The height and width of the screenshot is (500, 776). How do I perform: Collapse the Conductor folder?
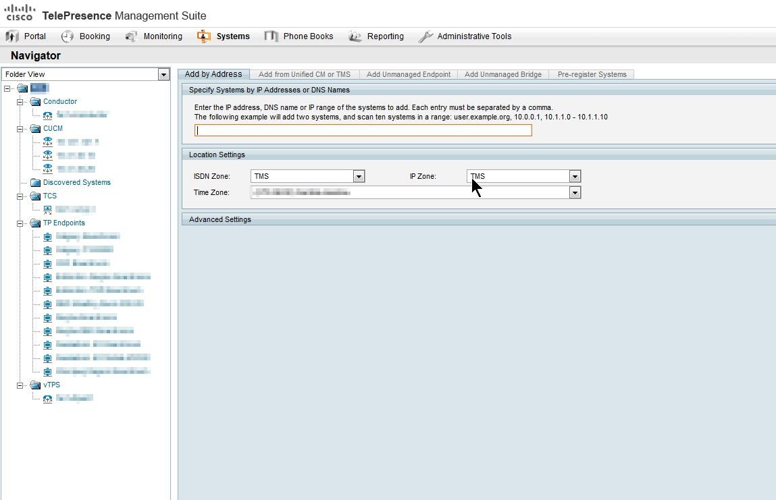(x=20, y=102)
